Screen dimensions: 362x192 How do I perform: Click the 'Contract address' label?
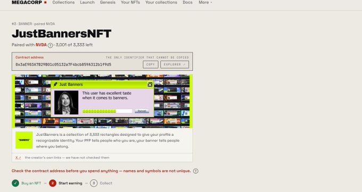coord(30,57)
